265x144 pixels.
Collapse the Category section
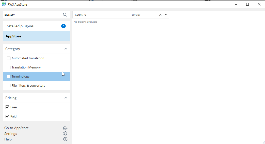66,49
